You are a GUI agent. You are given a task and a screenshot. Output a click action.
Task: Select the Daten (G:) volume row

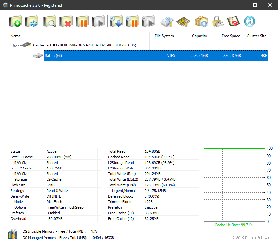pos(156,56)
